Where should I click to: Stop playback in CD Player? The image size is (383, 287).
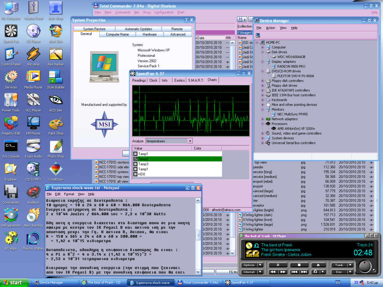pyautogui.click(x=299, y=265)
